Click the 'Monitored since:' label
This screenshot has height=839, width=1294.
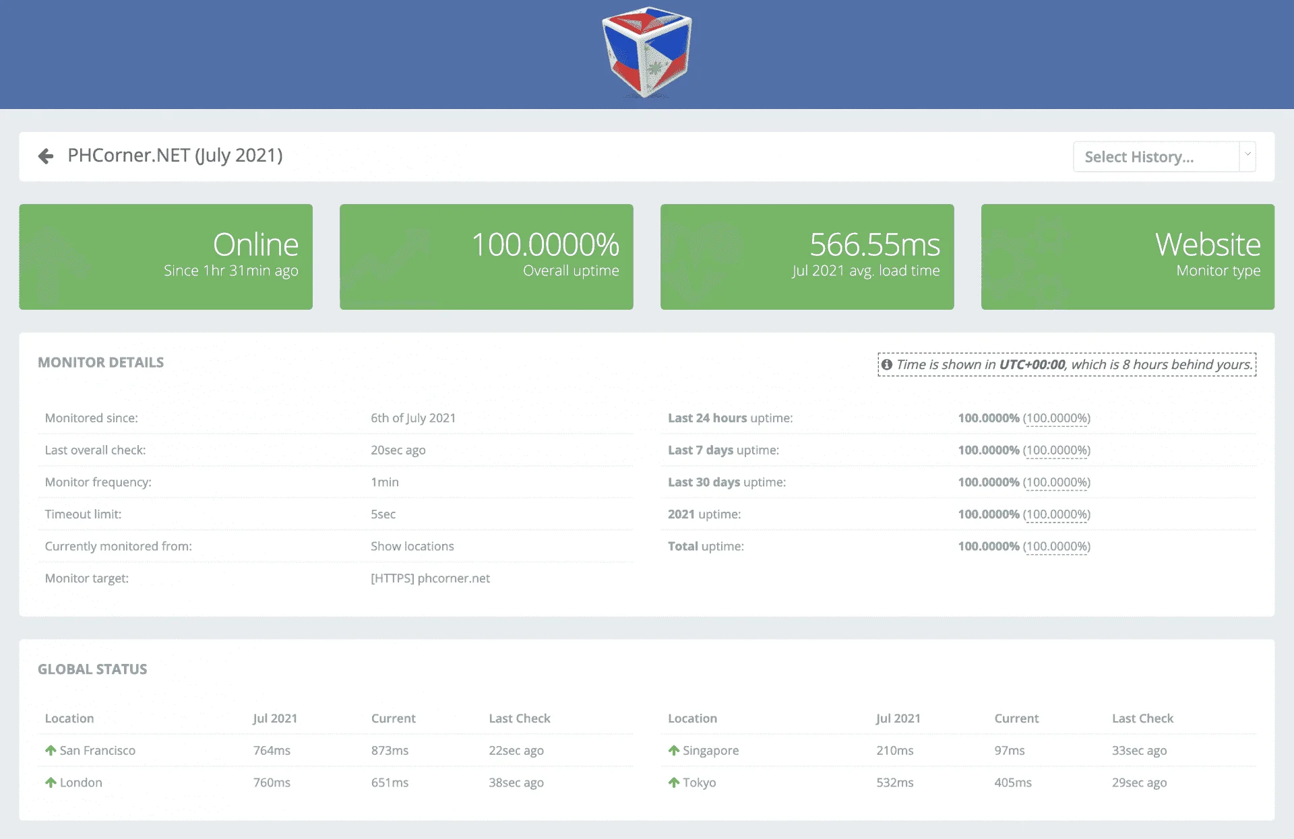tap(92, 418)
